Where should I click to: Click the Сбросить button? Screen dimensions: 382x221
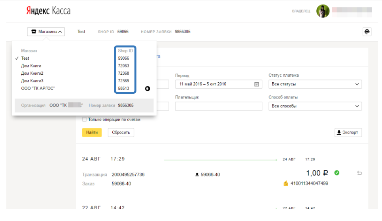[121, 132]
